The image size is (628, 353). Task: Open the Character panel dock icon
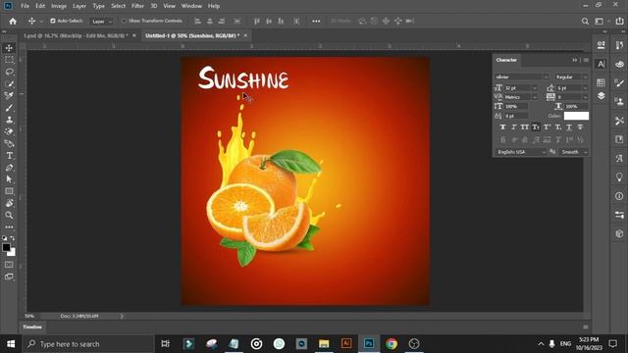(x=601, y=64)
